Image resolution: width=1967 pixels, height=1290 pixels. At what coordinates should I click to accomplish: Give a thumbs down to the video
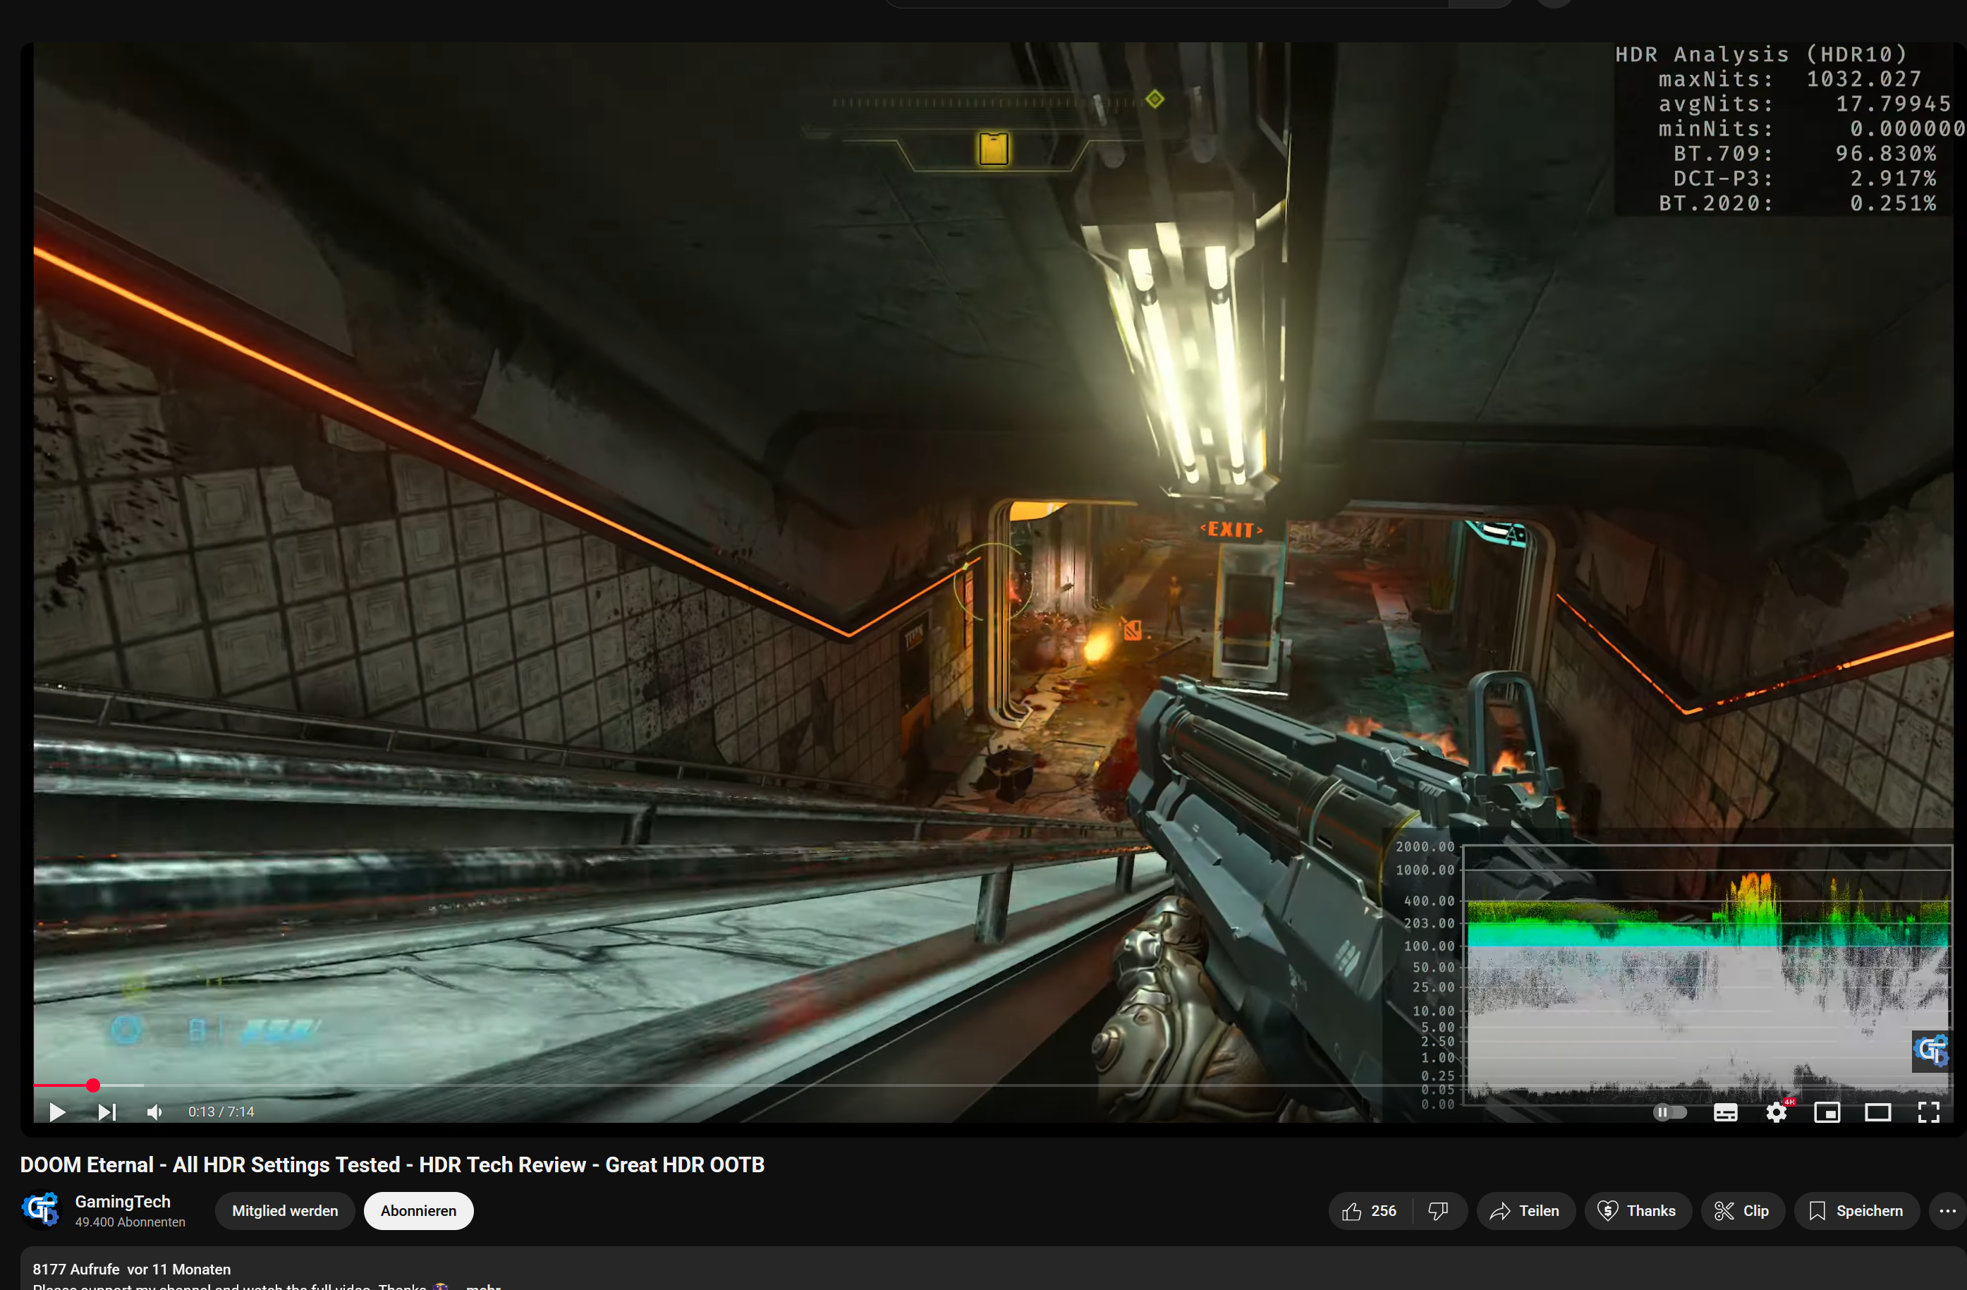tap(1438, 1211)
